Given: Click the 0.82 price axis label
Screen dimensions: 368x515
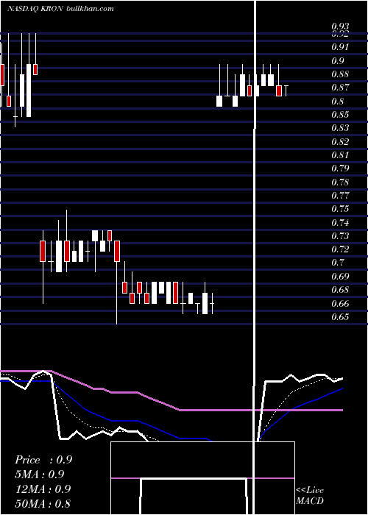Looking at the screenshot, I should pos(340,141).
